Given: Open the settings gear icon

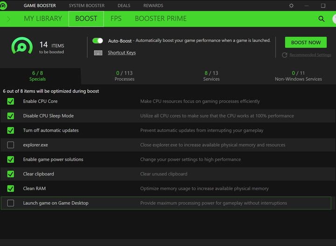Looking at the screenshot, I should point(291,6).
